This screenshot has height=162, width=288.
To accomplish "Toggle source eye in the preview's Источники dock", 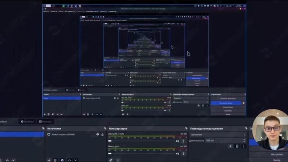I will (x=115, y=98).
